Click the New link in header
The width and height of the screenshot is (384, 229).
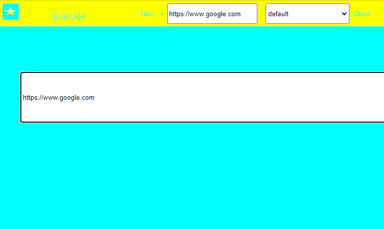tap(147, 14)
